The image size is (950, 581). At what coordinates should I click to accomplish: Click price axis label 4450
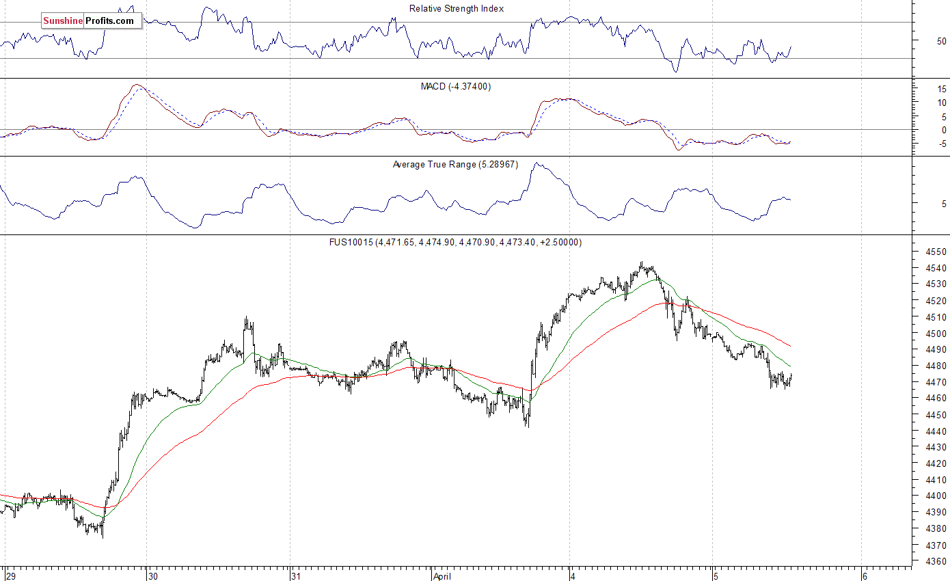pos(936,415)
